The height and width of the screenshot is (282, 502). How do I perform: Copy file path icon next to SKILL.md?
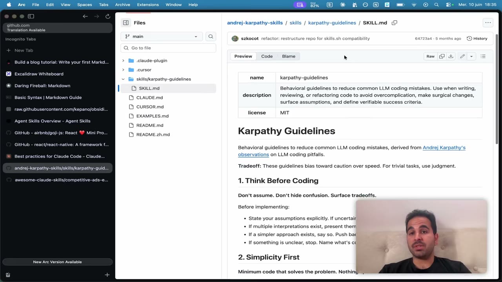click(395, 23)
